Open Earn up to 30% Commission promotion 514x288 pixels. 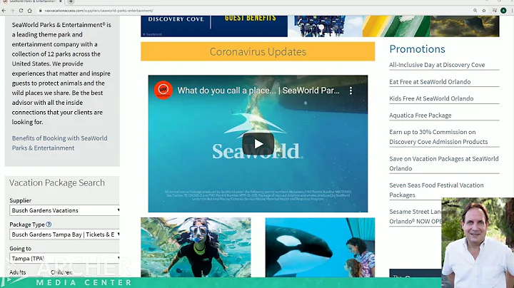438,137
